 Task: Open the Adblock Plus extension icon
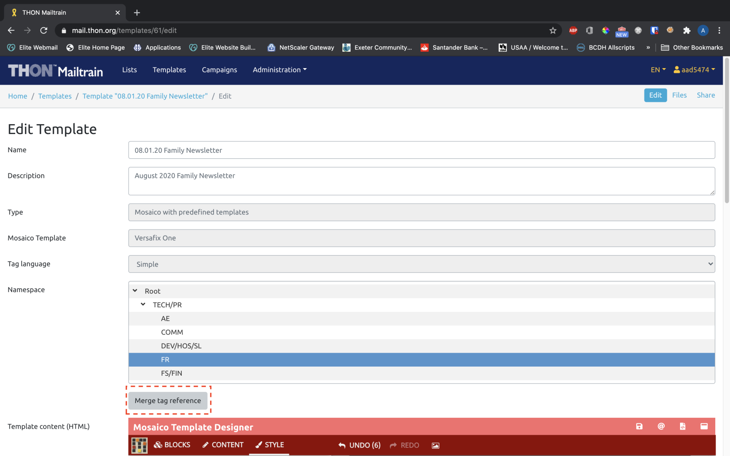573,30
